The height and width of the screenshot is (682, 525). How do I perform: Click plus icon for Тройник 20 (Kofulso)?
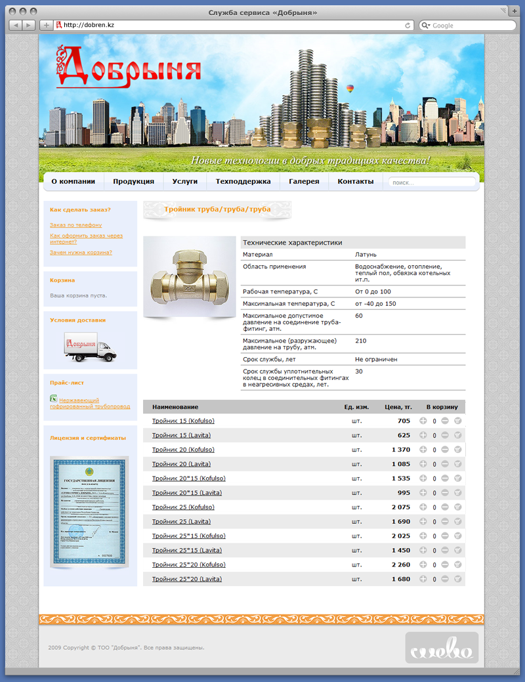click(x=423, y=449)
